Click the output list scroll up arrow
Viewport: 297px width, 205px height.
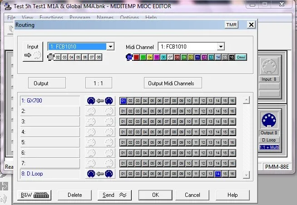246,100
